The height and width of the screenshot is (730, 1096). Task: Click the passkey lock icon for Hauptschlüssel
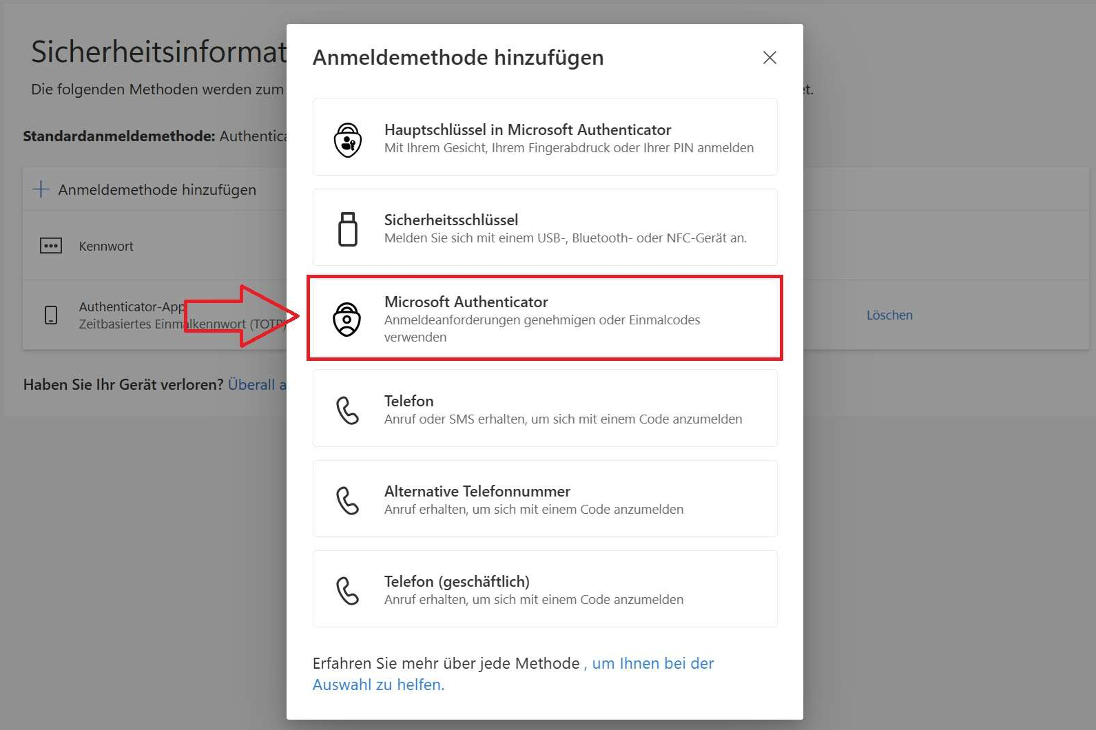[348, 140]
